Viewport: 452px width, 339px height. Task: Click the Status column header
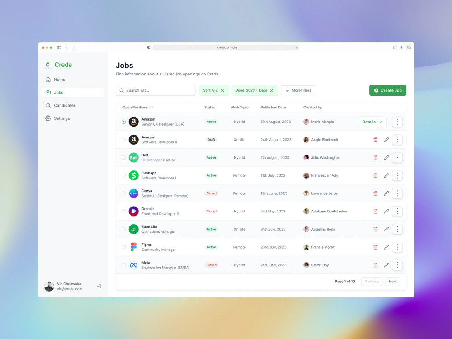click(210, 107)
